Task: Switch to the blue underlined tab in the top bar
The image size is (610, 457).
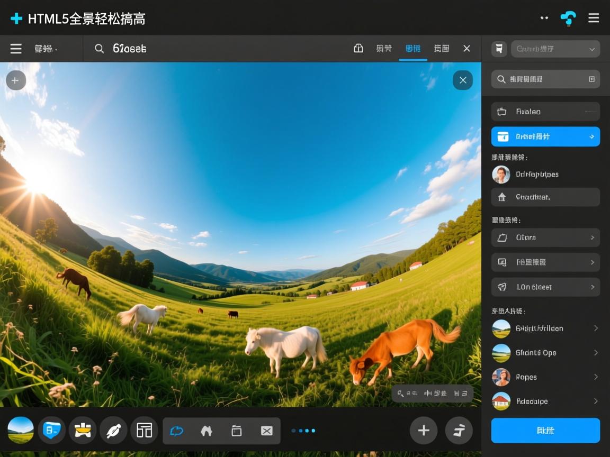Action: 413,48
